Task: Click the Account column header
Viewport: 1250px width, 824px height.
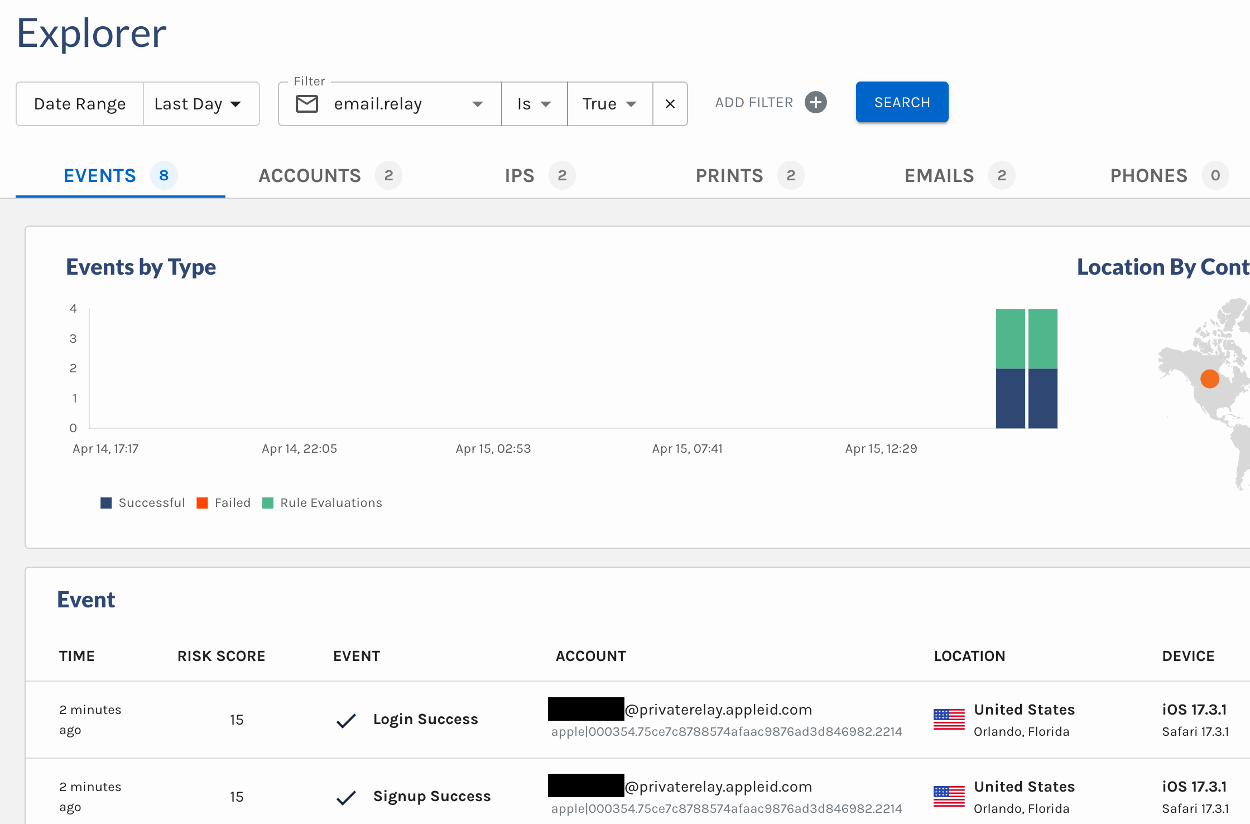Action: (x=591, y=656)
